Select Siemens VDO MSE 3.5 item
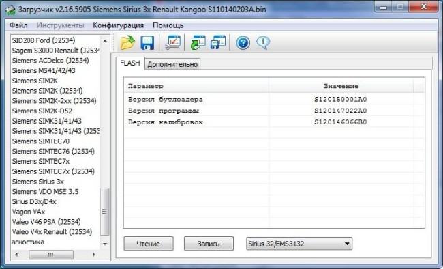 45,192
